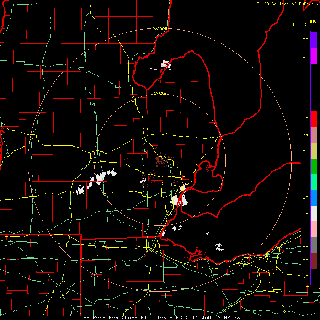The height and width of the screenshot is (320, 320).
Task: Click the ND black legend swatch
Action: tap(314, 277)
